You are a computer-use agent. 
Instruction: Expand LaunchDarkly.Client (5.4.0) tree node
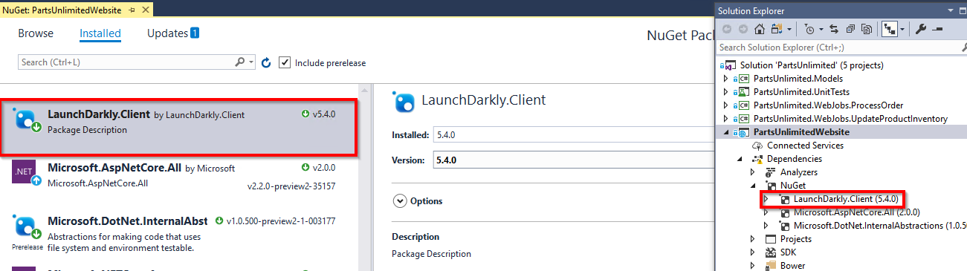767,199
